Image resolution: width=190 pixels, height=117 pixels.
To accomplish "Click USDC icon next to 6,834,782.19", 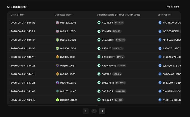I will pos(160,65).
